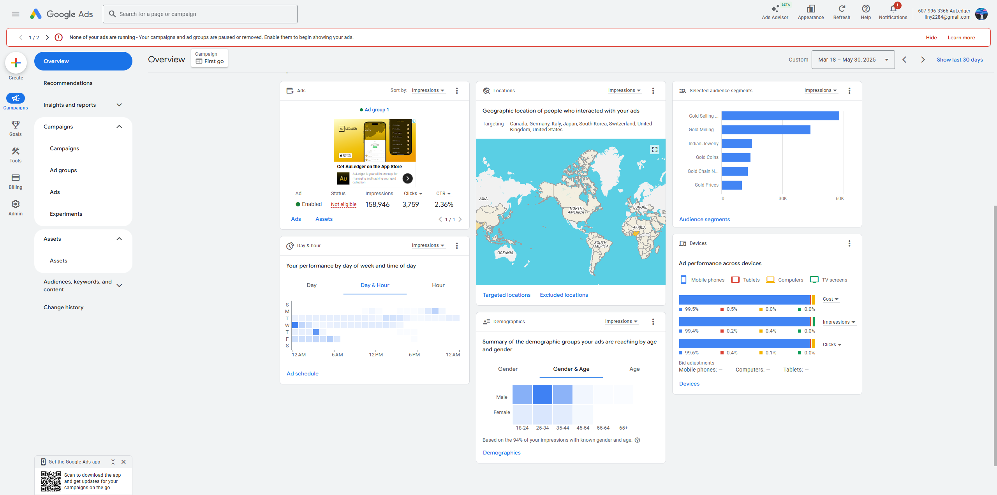Click the Create plus button
997x495 pixels.
tap(16, 63)
